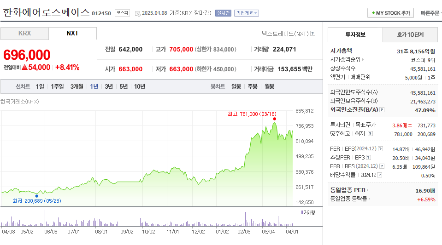Expand the 빠른주문 quick order menu
The width and height of the screenshot is (442, 245).
coord(431,13)
